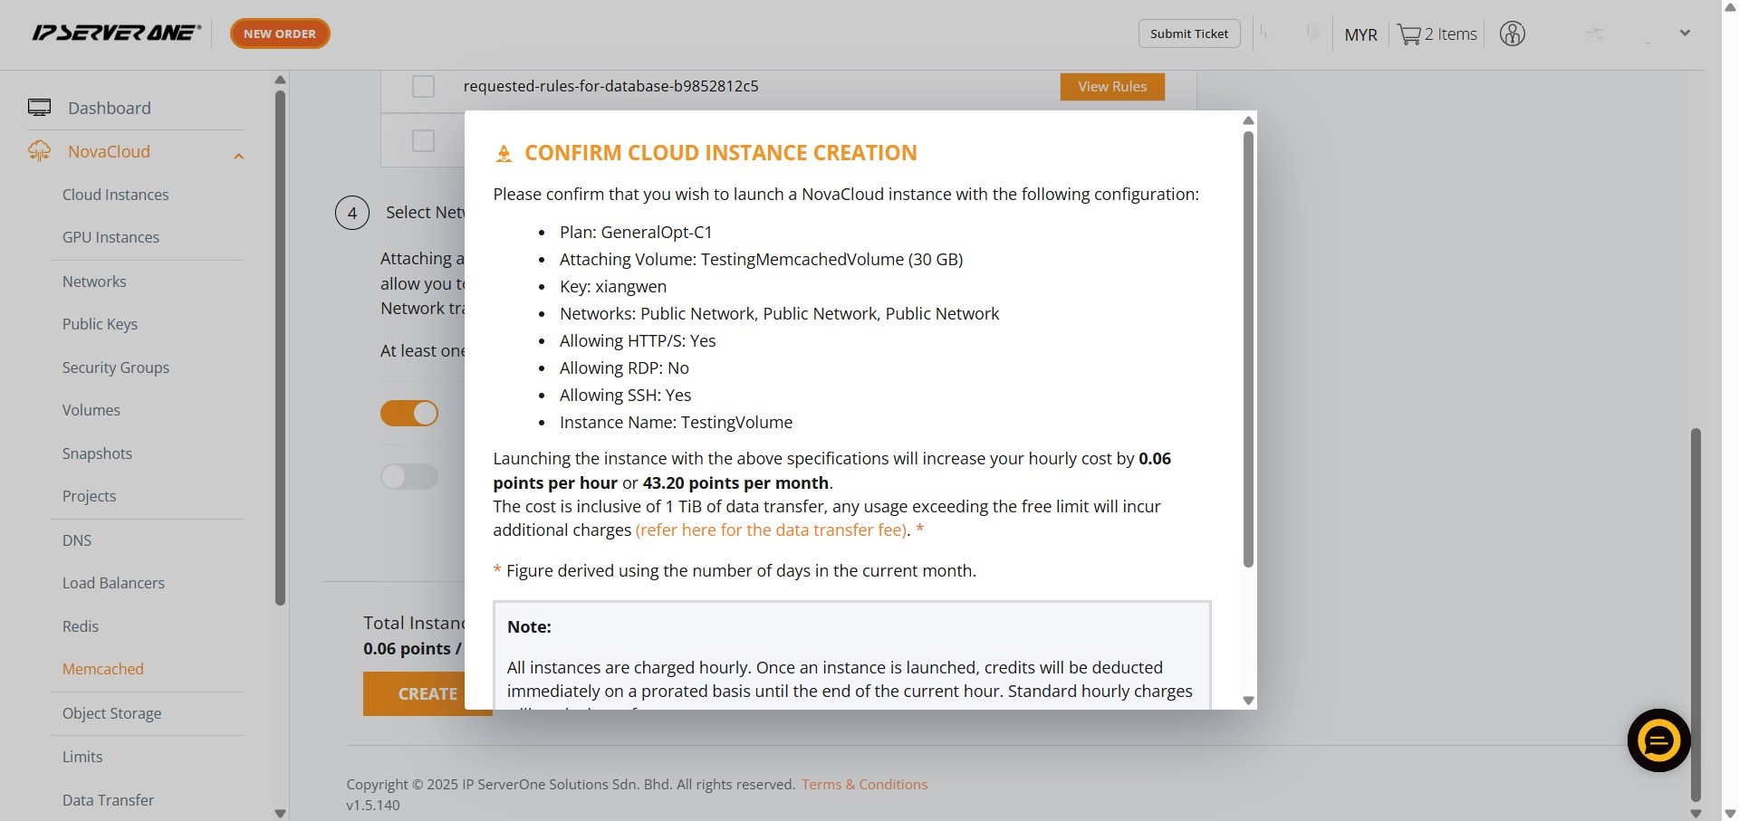The image size is (1739, 821).
Task: Open the live chat support bubble
Action: click(1658, 740)
